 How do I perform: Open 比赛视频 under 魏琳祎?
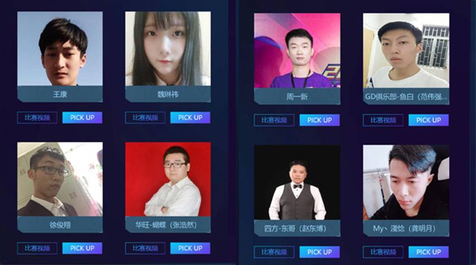click(145, 118)
